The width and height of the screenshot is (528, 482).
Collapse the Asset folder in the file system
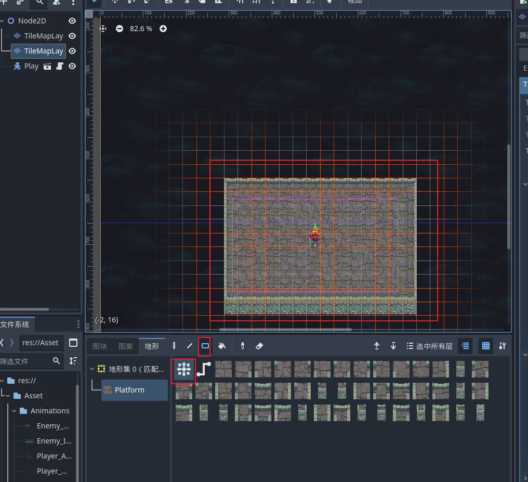8,396
